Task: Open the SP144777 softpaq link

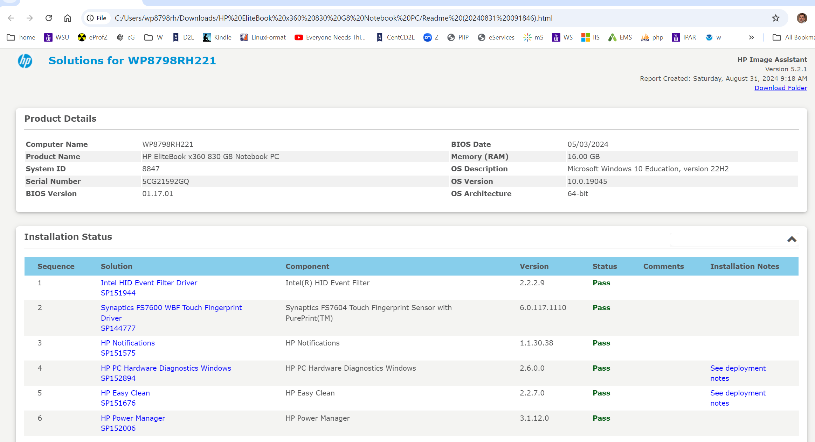Action: (x=118, y=328)
